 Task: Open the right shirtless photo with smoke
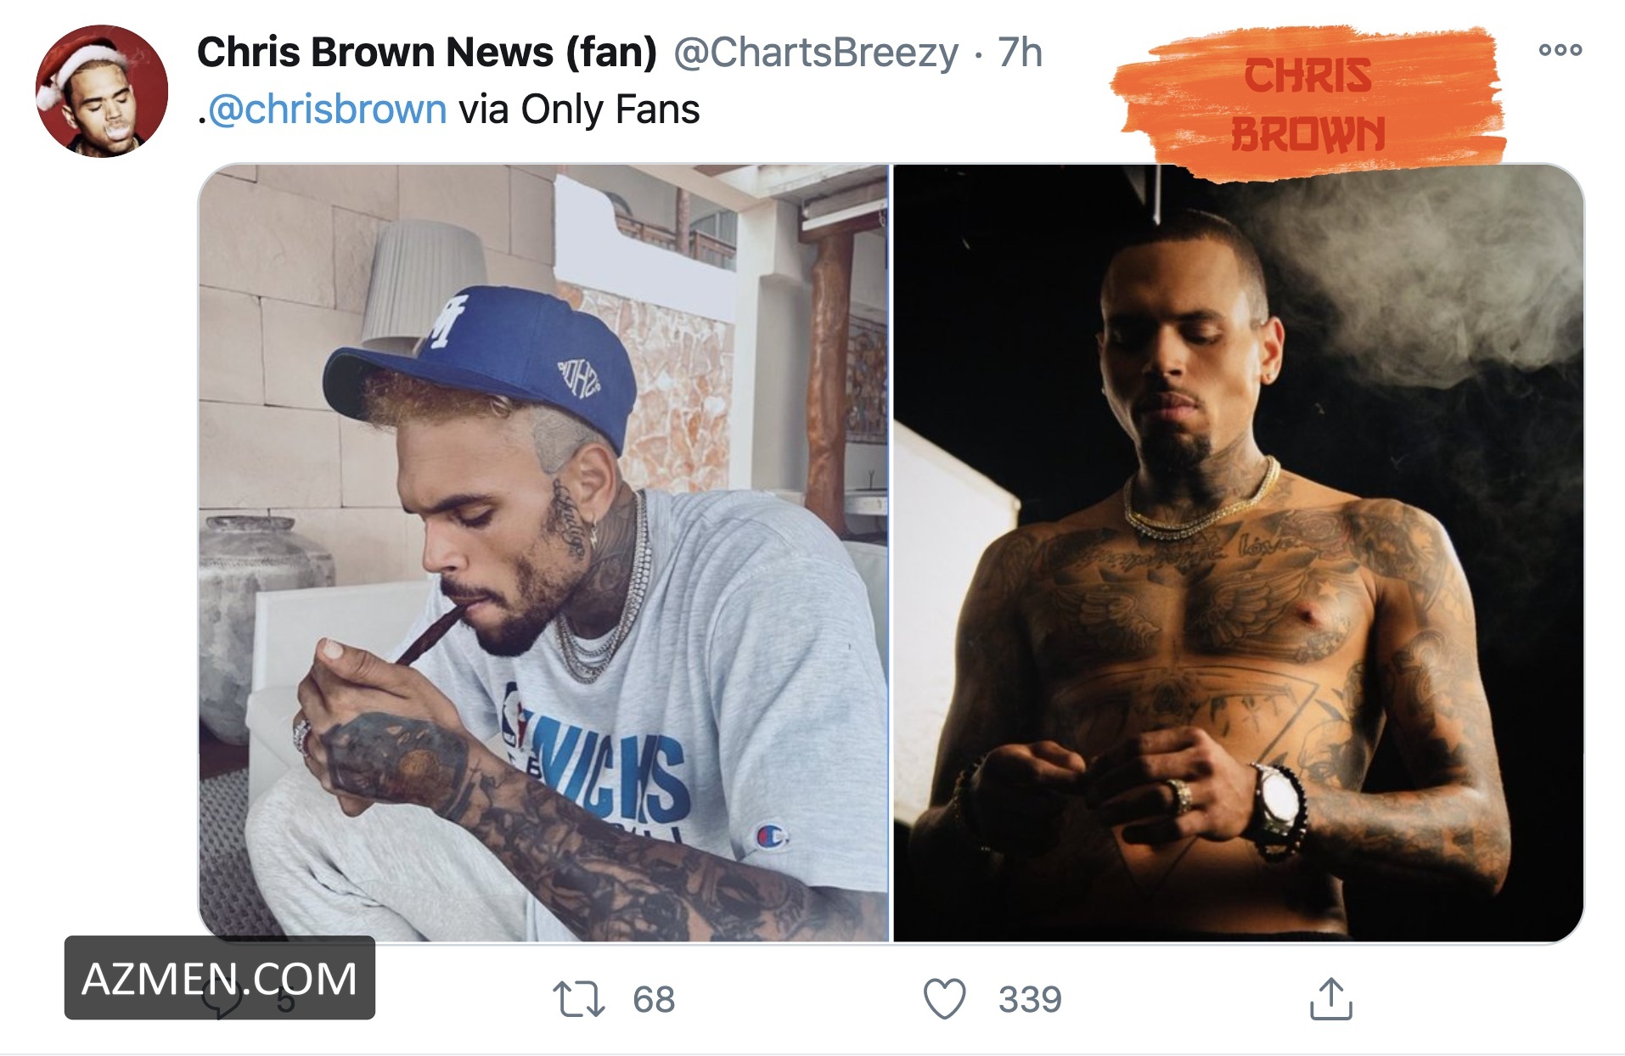pyautogui.click(x=1239, y=553)
